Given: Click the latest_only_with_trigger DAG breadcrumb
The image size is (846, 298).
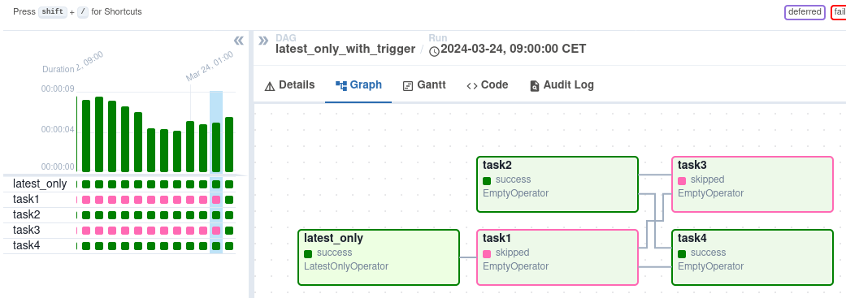Looking at the screenshot, I should pos(345,49).
